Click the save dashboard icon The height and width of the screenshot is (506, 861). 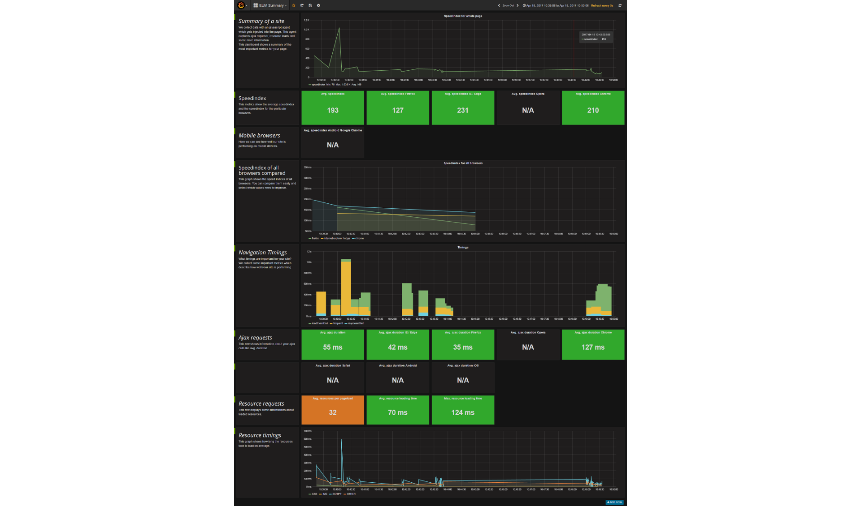(310, 5)
